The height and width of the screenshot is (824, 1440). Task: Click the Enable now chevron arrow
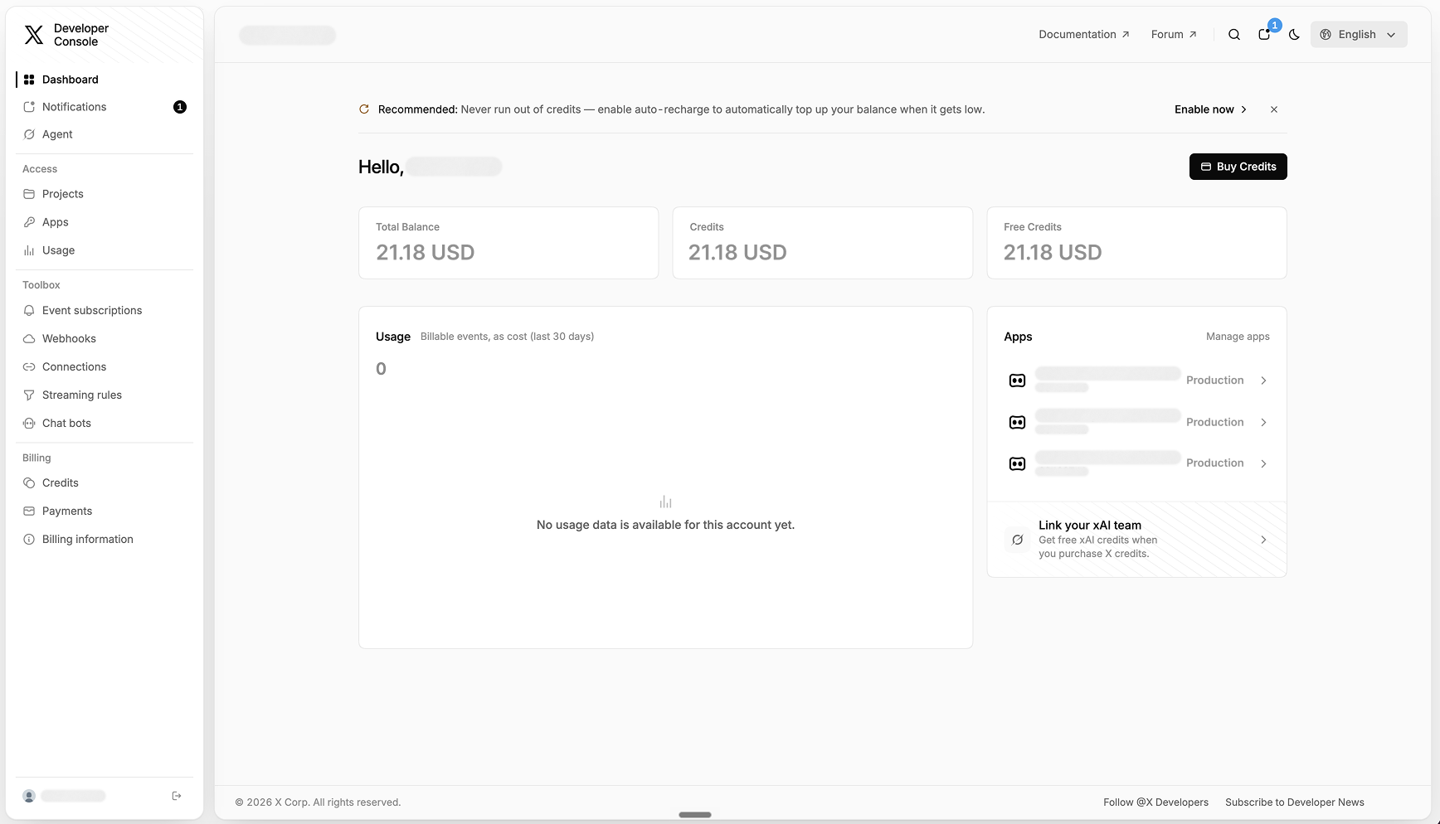pos(1243,109)
